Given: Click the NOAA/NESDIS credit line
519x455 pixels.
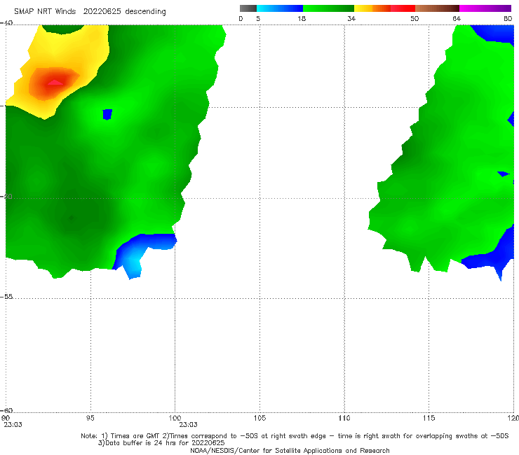Looking at the screenshot, I should click(290, 450).
